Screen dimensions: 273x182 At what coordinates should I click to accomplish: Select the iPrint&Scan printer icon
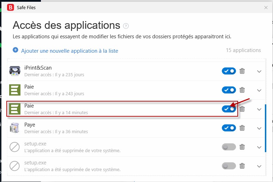pyautogui.click(x=15, y=71)
